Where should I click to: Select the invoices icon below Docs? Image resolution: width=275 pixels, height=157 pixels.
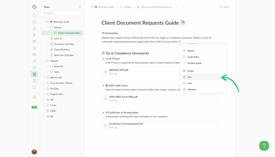[34, 81]
